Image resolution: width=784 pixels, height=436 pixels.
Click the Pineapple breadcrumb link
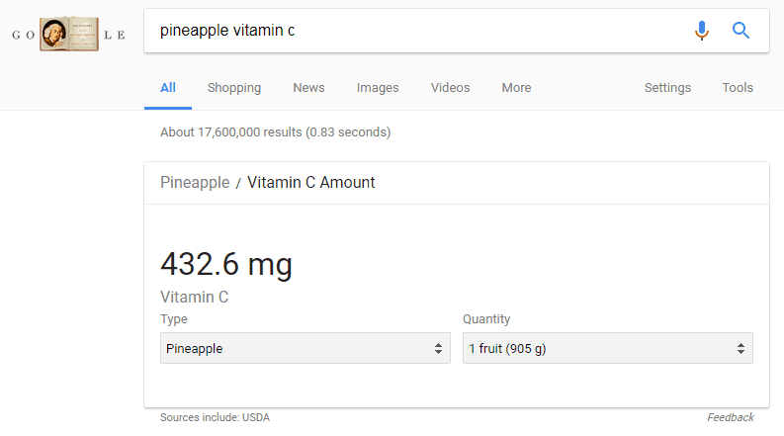tap(195, 183)
